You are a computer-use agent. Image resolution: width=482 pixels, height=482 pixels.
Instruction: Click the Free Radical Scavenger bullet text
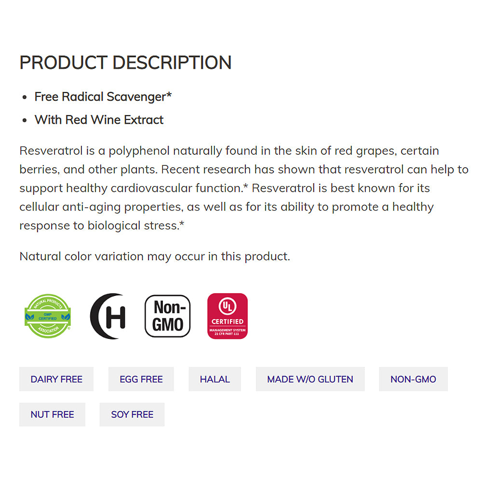[x=103, y=97]
